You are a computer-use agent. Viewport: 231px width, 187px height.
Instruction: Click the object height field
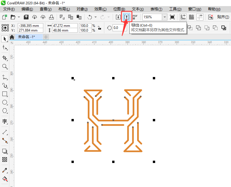(x=65, y=30)
